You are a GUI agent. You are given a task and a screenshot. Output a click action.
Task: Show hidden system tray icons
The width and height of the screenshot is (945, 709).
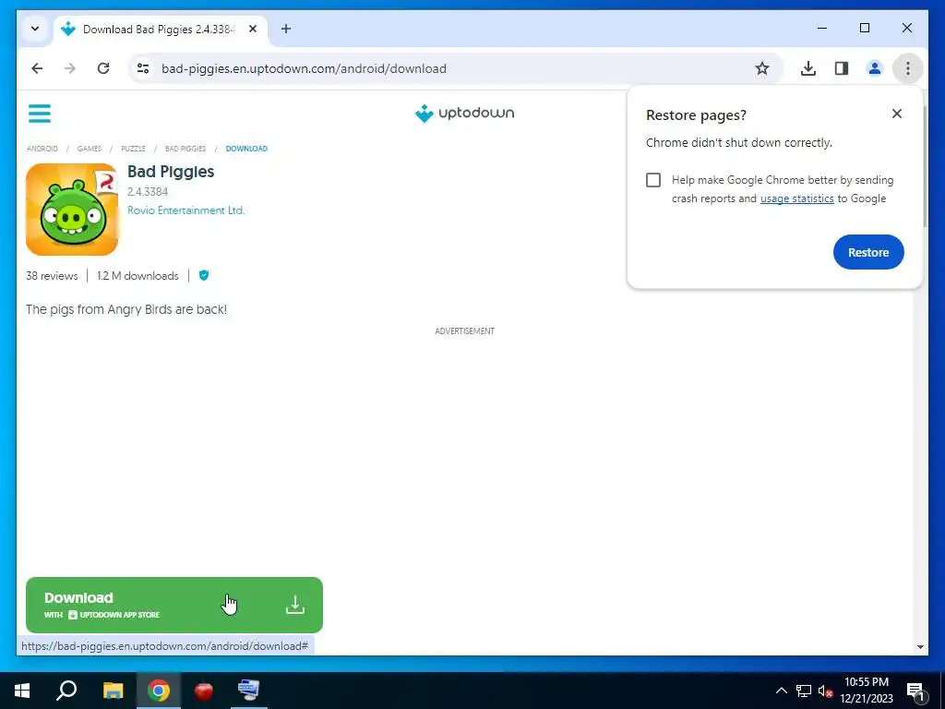click(x=781, y=691)
